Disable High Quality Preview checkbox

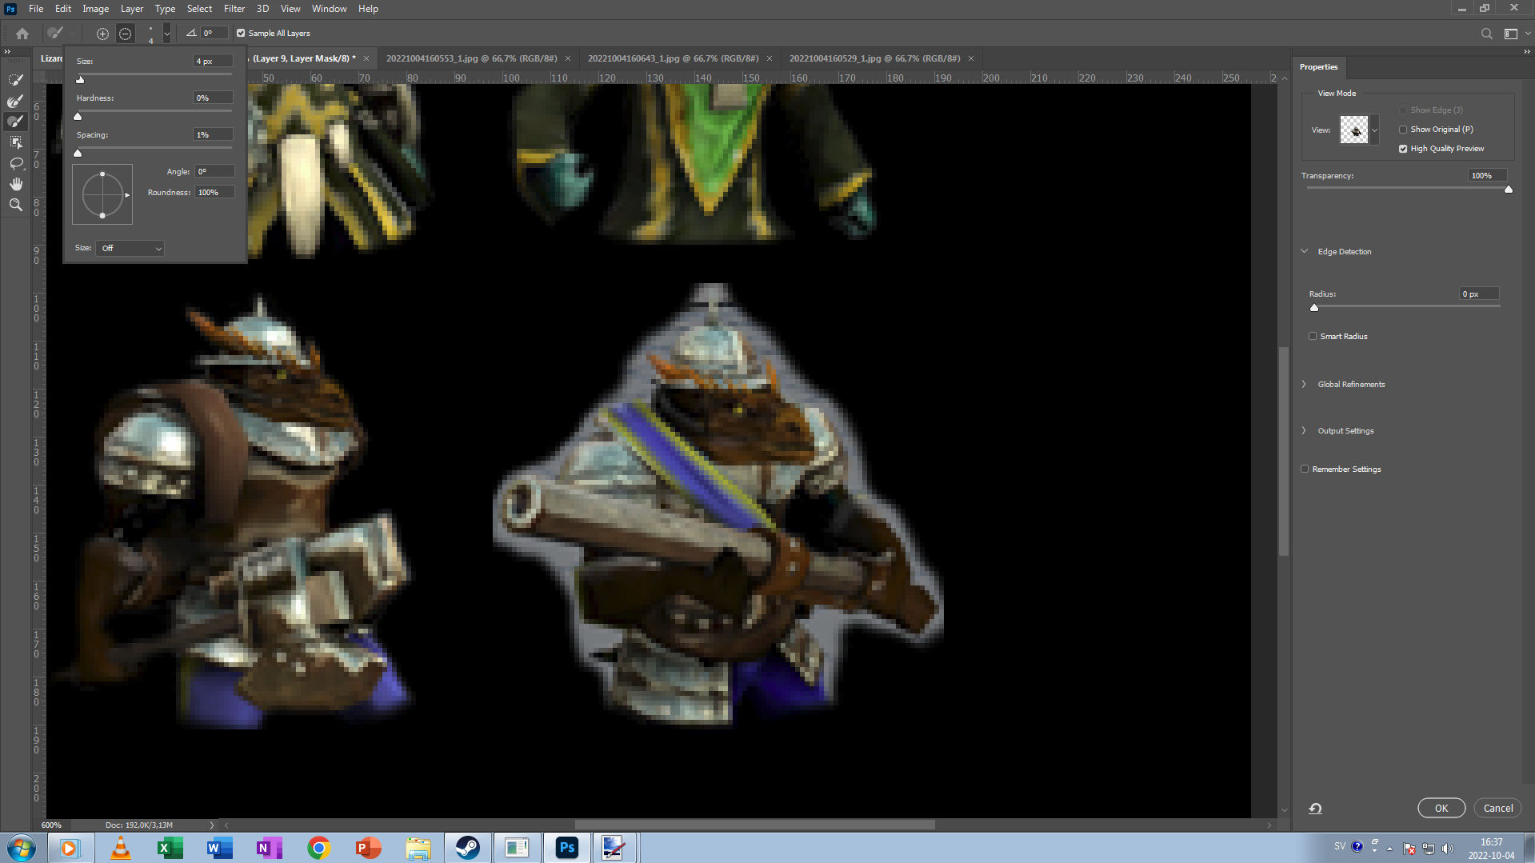(1403, 149)
